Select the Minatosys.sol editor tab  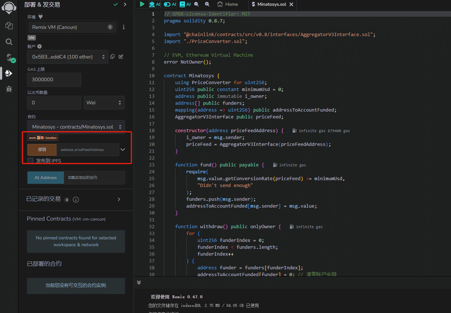[x=271, y=4]
